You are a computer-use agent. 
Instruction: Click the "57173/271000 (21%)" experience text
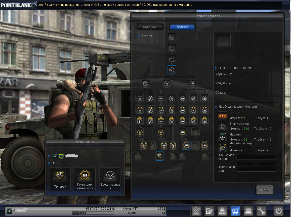tap(100, 209)
